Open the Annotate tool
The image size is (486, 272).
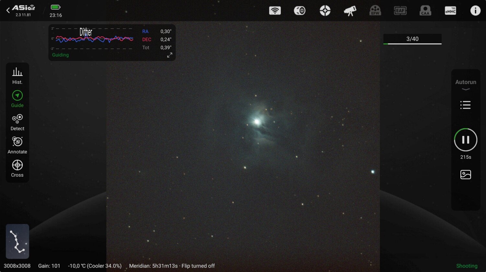point(17,145)
